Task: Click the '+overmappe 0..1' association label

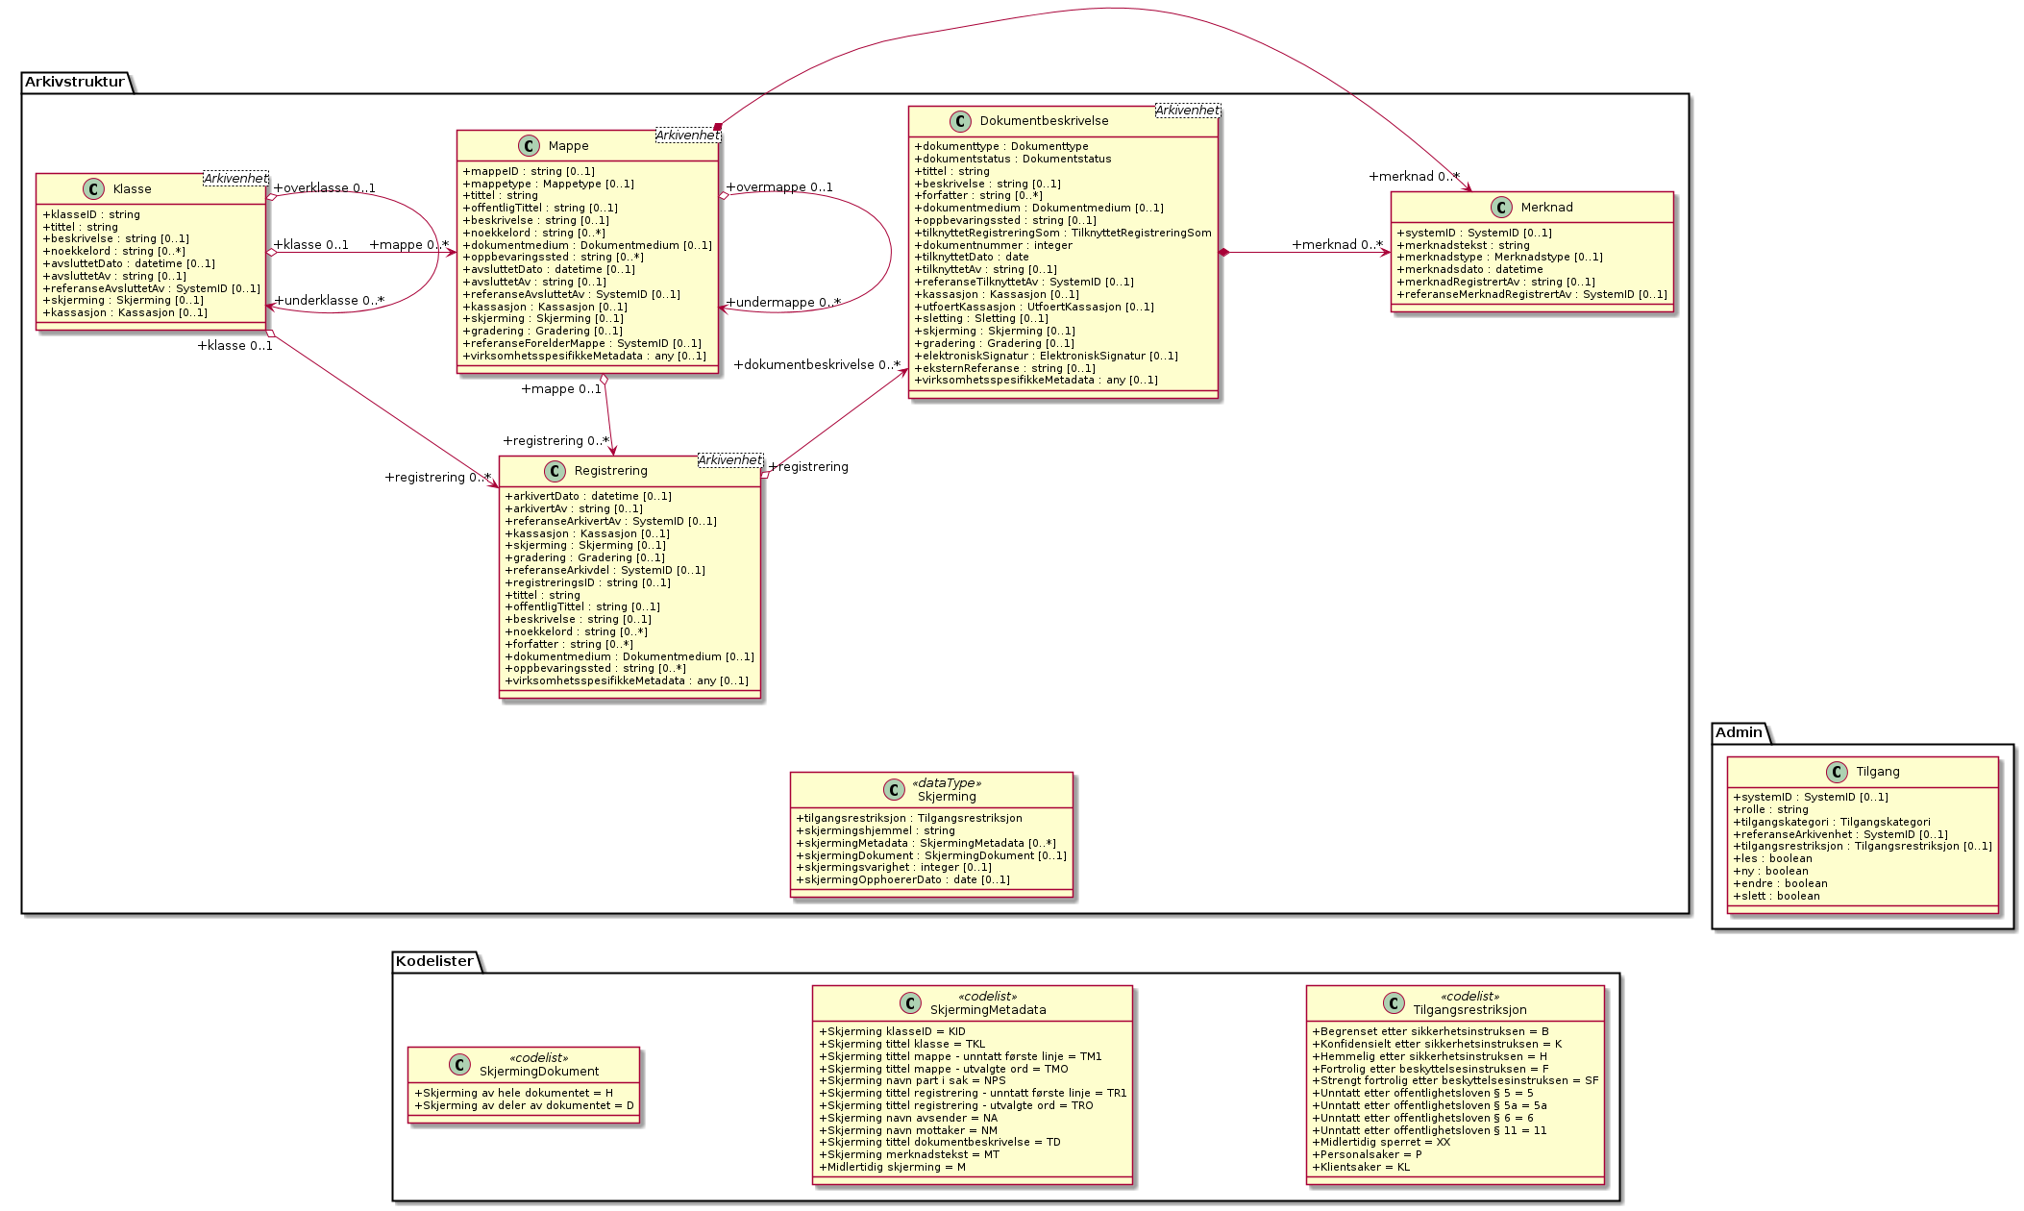Action: [779, 187]
